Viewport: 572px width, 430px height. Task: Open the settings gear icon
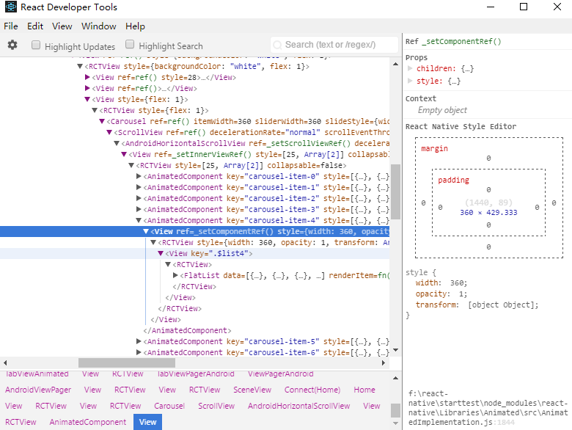click(12, 45)
